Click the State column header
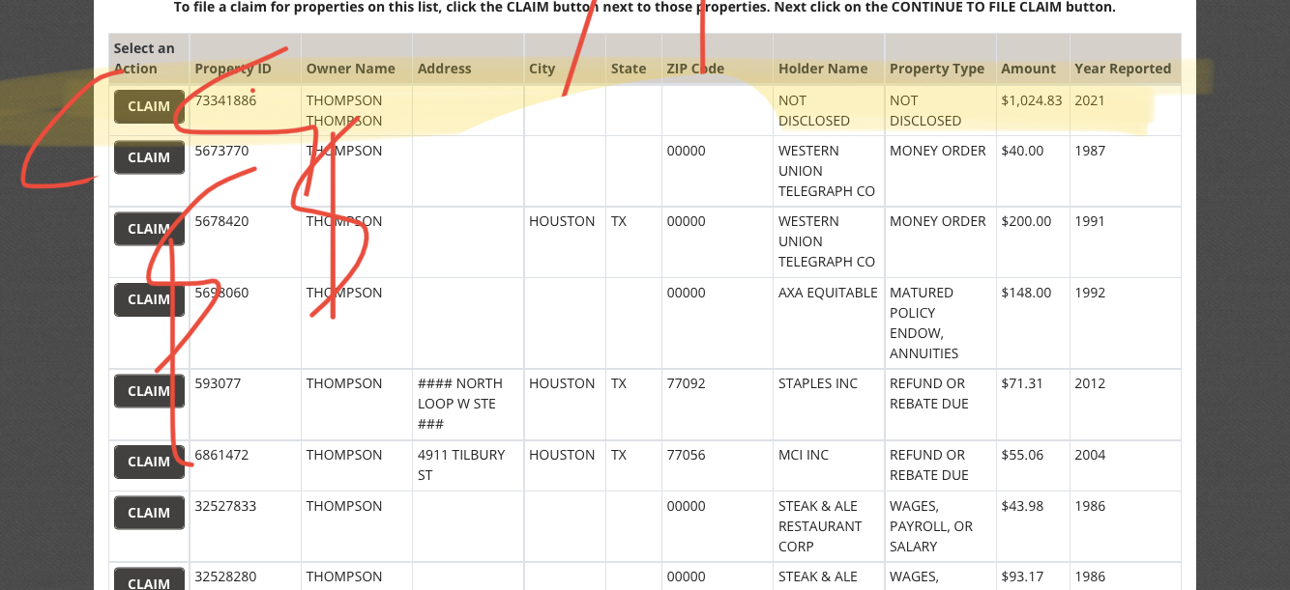Viewport: 1290px width, 590px height. coord(629,69)
